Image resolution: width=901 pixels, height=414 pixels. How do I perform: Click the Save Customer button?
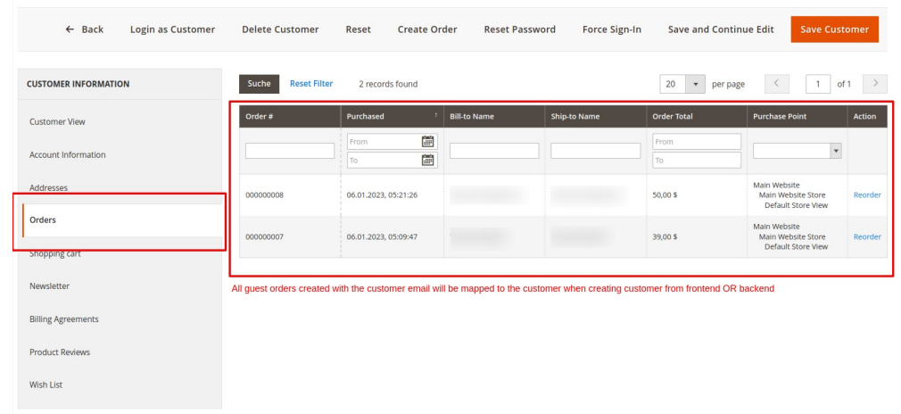click(833, 29)
